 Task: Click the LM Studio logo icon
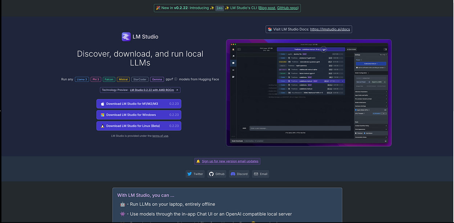pyautogui.click(x=126, y=36)
